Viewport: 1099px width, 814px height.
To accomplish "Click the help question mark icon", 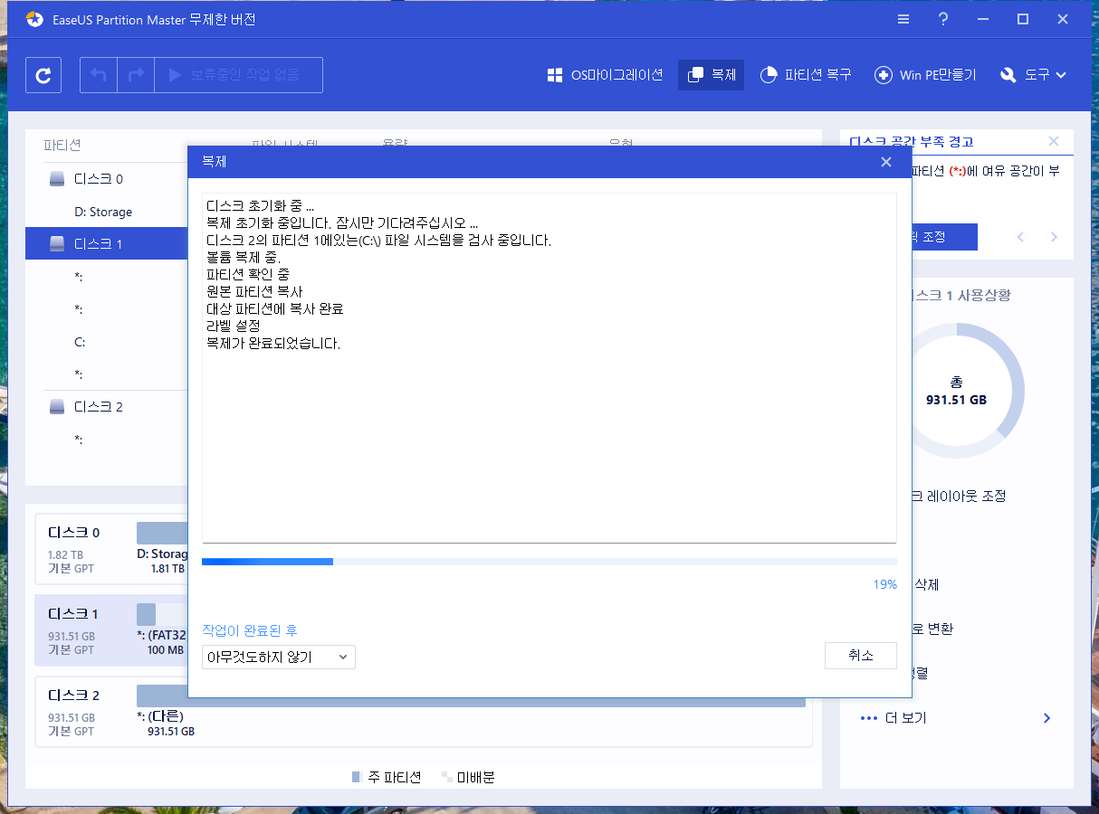I will (x=943, y=19).
